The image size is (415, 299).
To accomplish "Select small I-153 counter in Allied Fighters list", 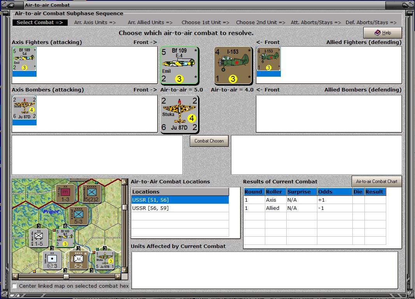I will point(269,59).
